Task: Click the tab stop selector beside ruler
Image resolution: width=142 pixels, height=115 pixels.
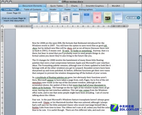Action: click(x=2, y=26)
